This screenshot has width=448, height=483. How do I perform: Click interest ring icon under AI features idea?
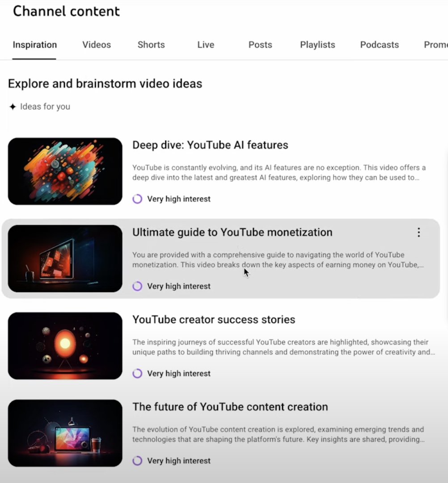coord(137,199)
